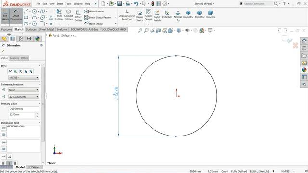Click the D1@Sketch1 name field

click(24, 109)
